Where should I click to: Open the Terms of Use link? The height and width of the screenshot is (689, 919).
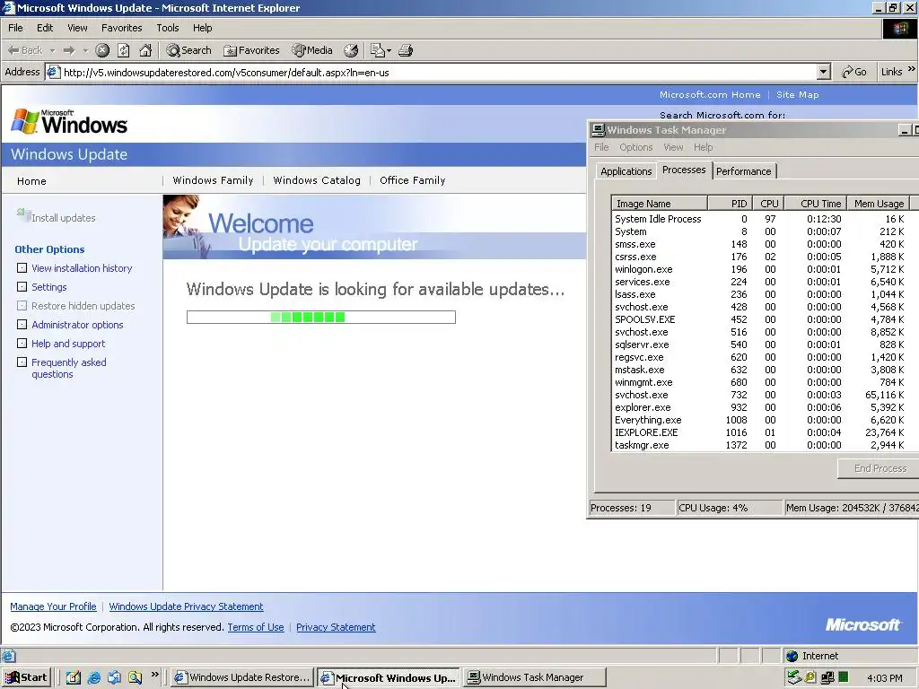click(x=256, y=627)
